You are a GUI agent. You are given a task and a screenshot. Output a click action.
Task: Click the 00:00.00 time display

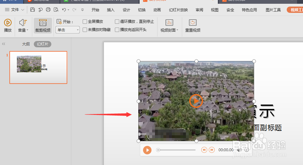[226, 150]
